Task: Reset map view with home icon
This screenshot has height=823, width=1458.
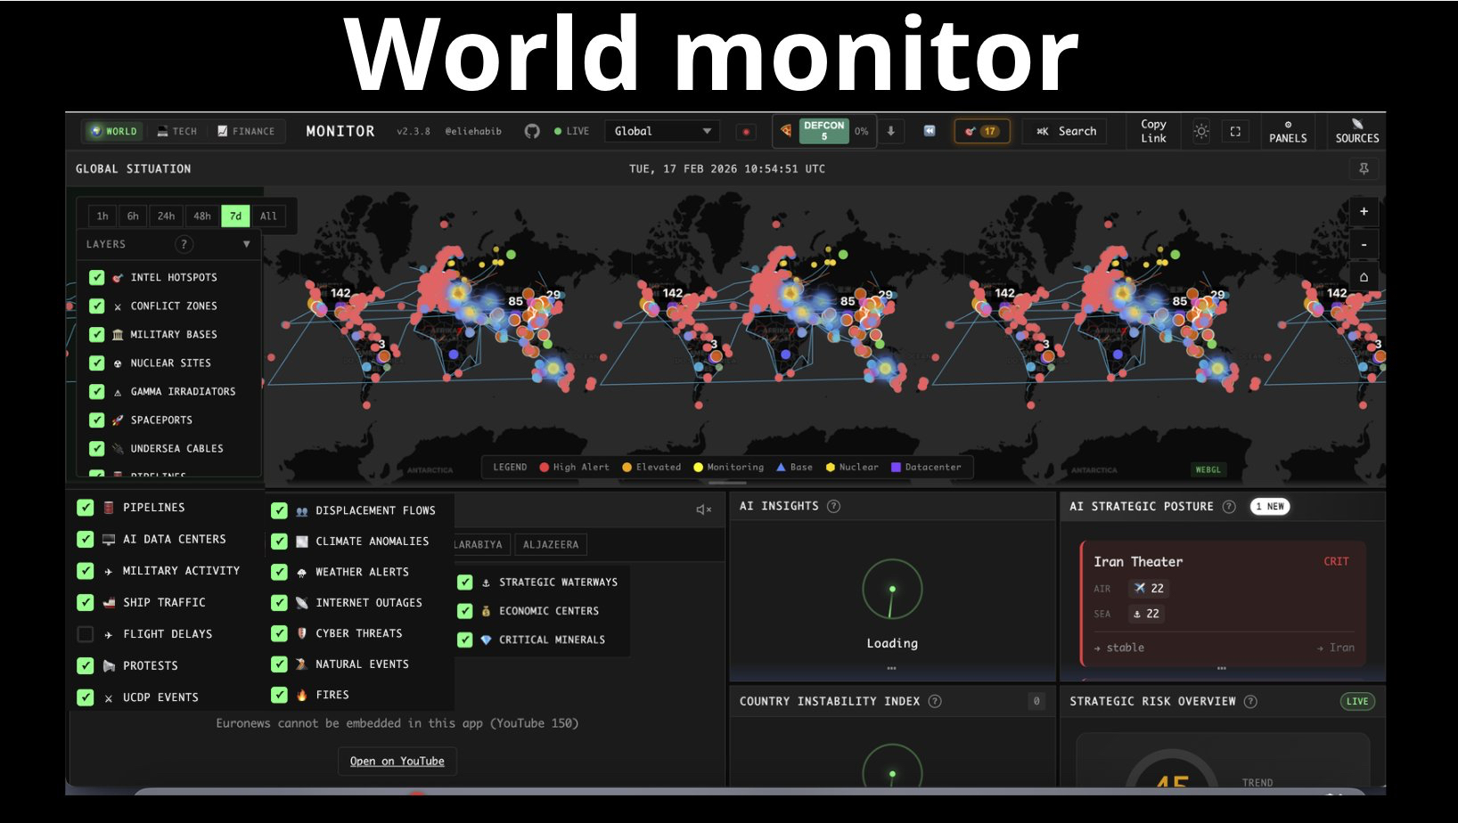Action: coord(1364,277)
